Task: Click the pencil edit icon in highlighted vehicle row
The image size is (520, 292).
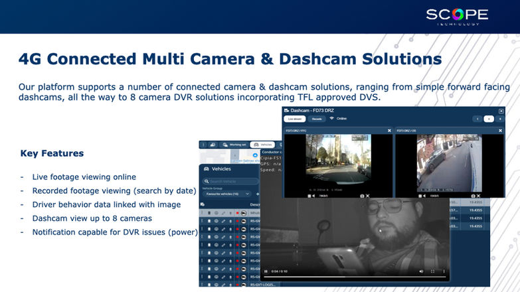Action: [x=223, y=213]
